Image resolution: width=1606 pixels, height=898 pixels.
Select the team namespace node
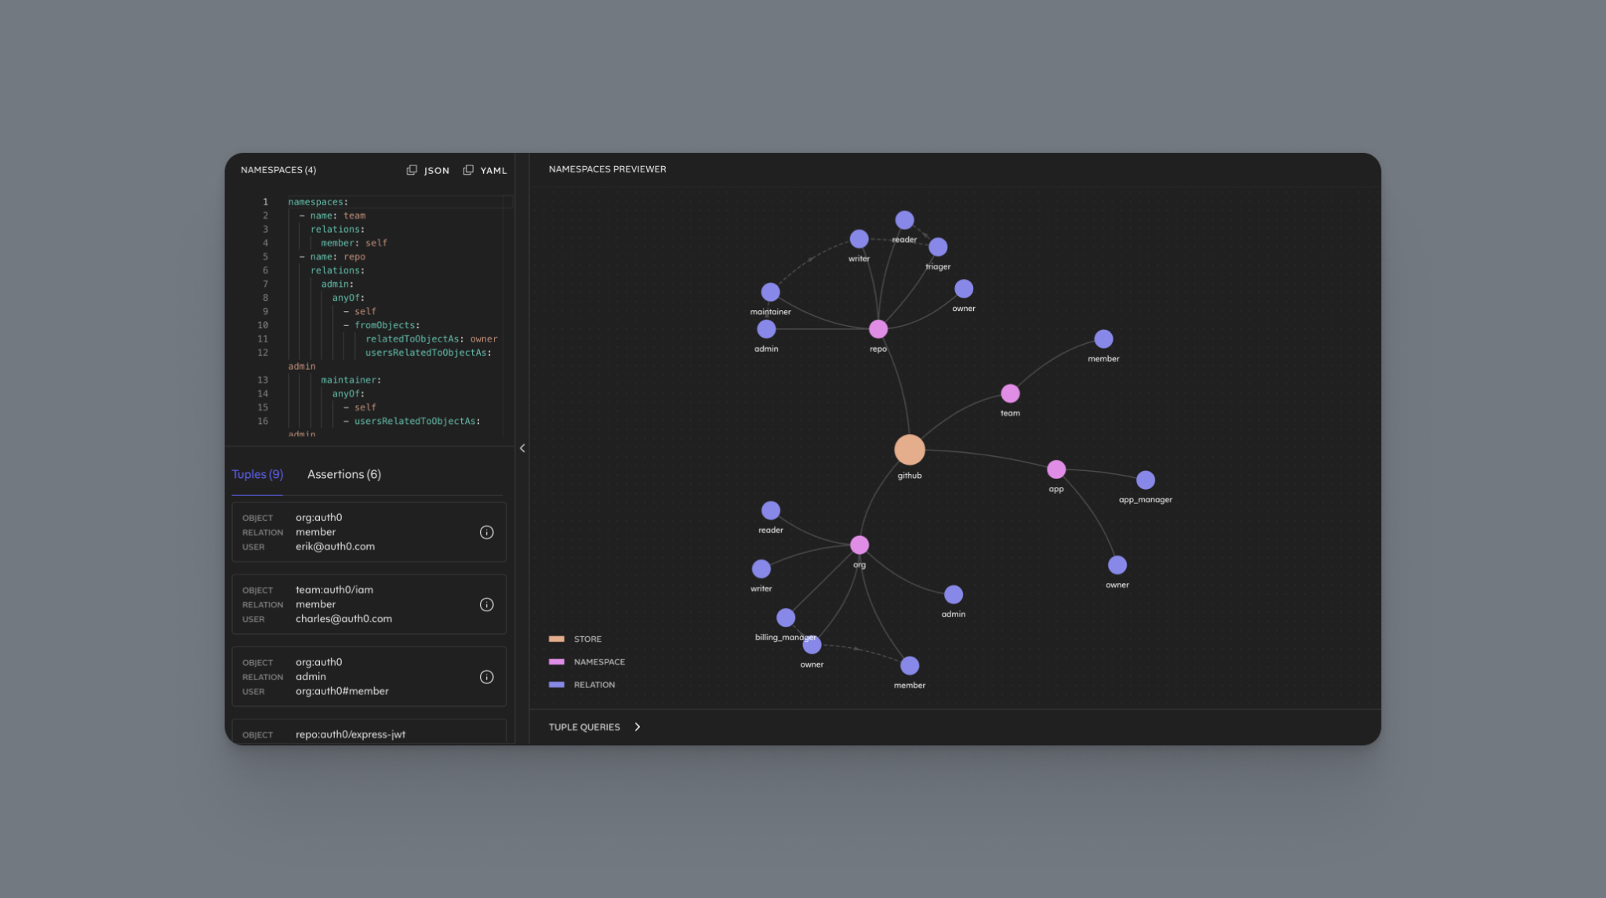coord(1010,393)
